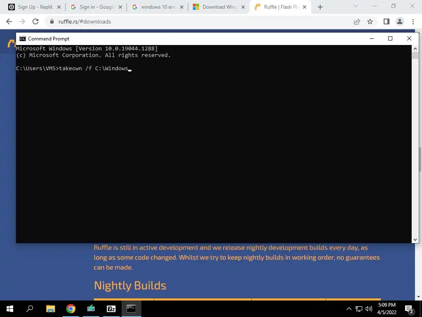
Task: Restore down the Chrome window
Action: 394,6
